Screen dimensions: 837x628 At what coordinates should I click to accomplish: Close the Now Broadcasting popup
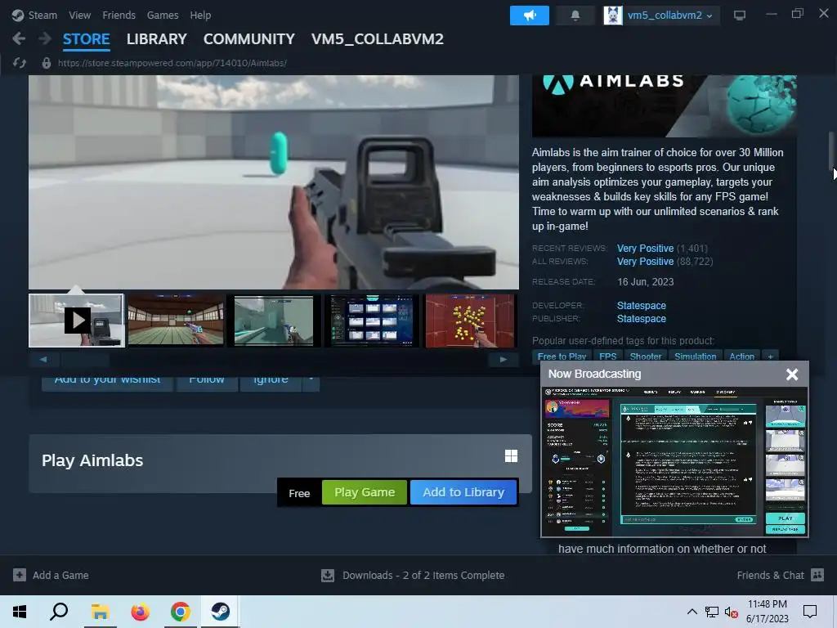(x=792, y=375)
